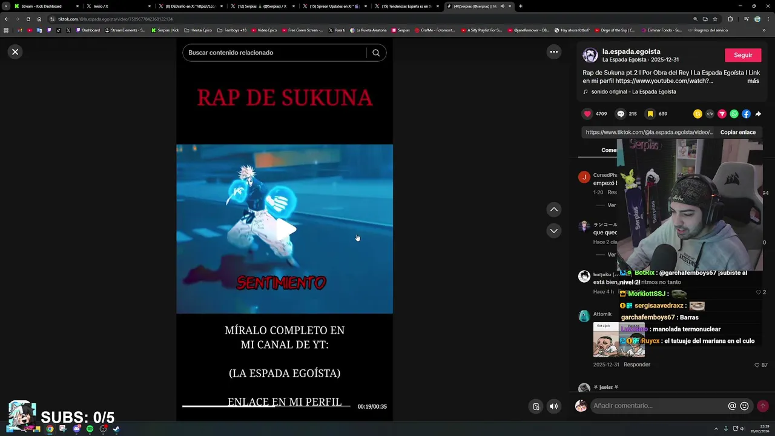Share to Facebook icon

pyautogui.click(x=746, y=114)
